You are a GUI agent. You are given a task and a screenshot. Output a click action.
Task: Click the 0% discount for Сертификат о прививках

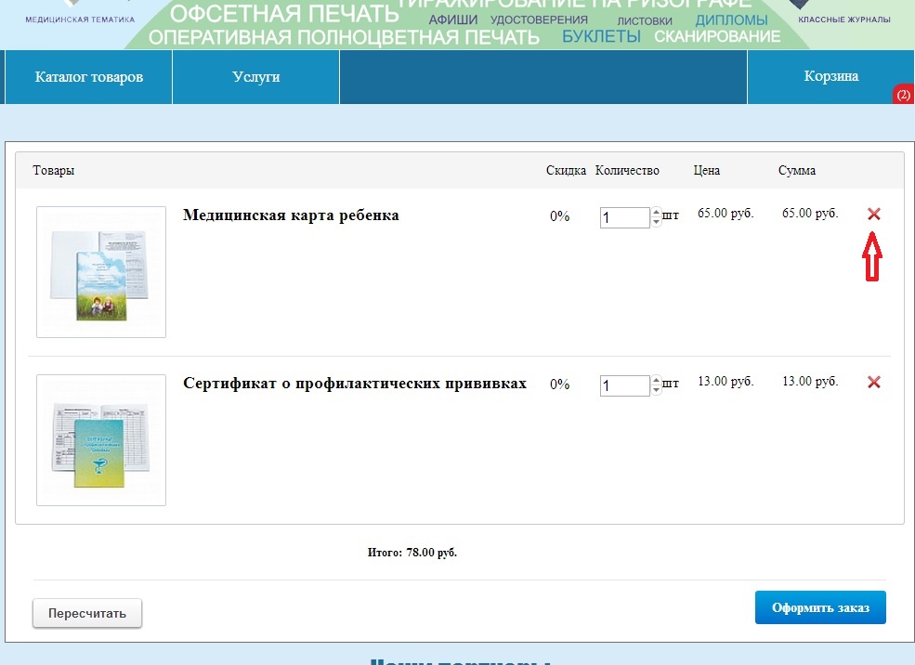point(559,385)
